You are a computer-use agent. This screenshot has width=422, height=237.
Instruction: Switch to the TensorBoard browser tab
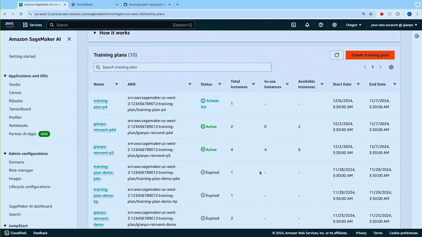(94, 5)
